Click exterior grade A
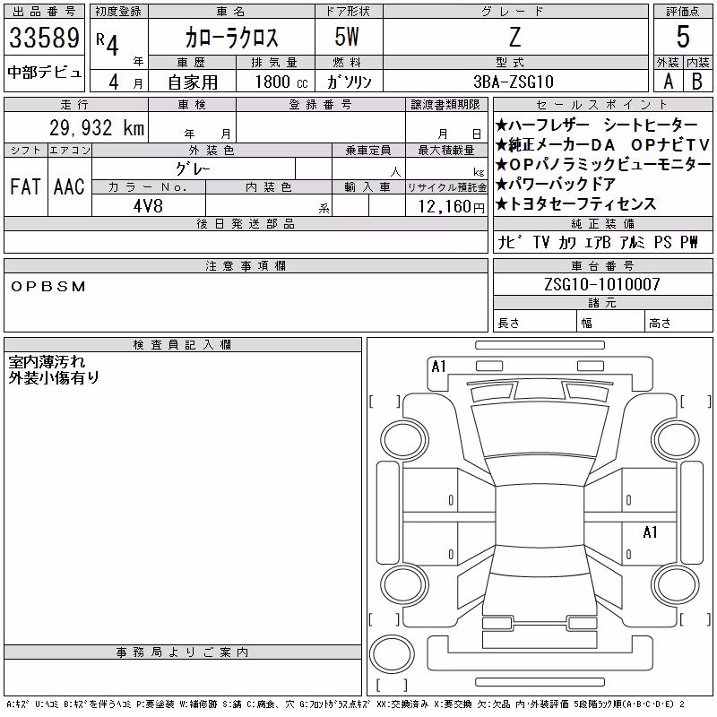The image size is (717, 717). 668,82
